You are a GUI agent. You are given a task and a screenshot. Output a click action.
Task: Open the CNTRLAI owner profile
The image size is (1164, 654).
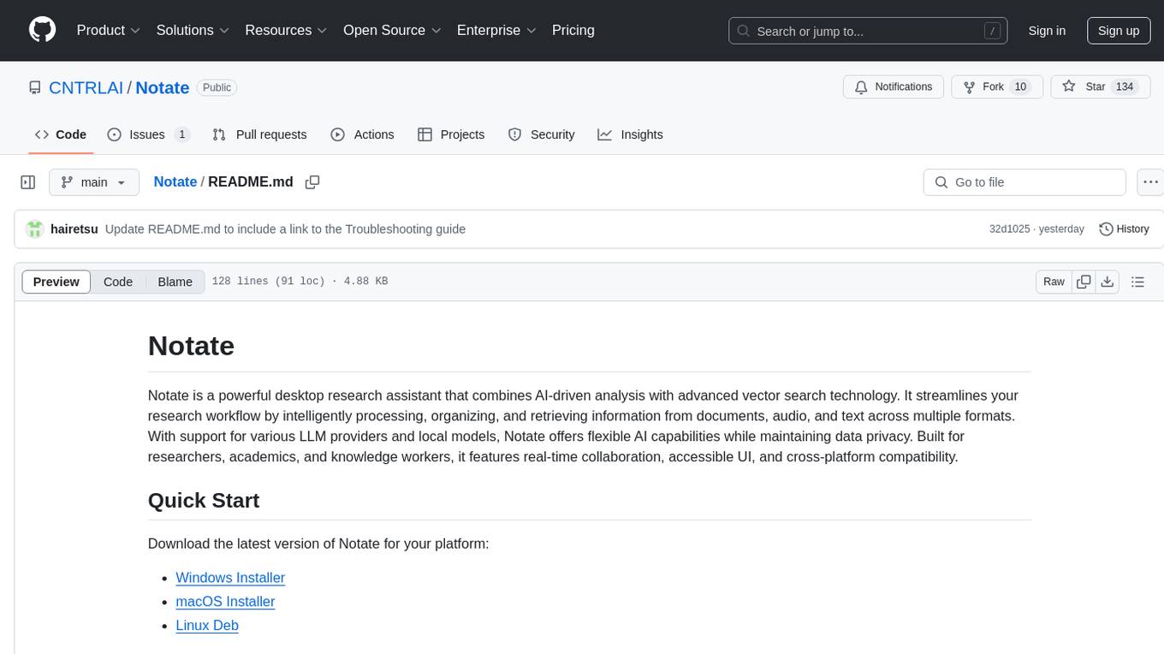click(x=86, y=87)
